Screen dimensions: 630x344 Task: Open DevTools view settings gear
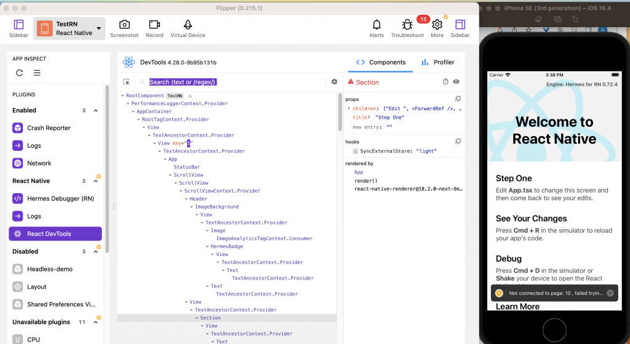(334, 82)
